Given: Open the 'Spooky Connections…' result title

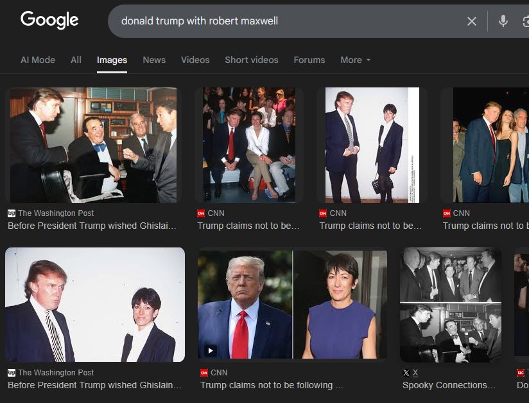Looking at the screenshot, I should click(449, 385).
